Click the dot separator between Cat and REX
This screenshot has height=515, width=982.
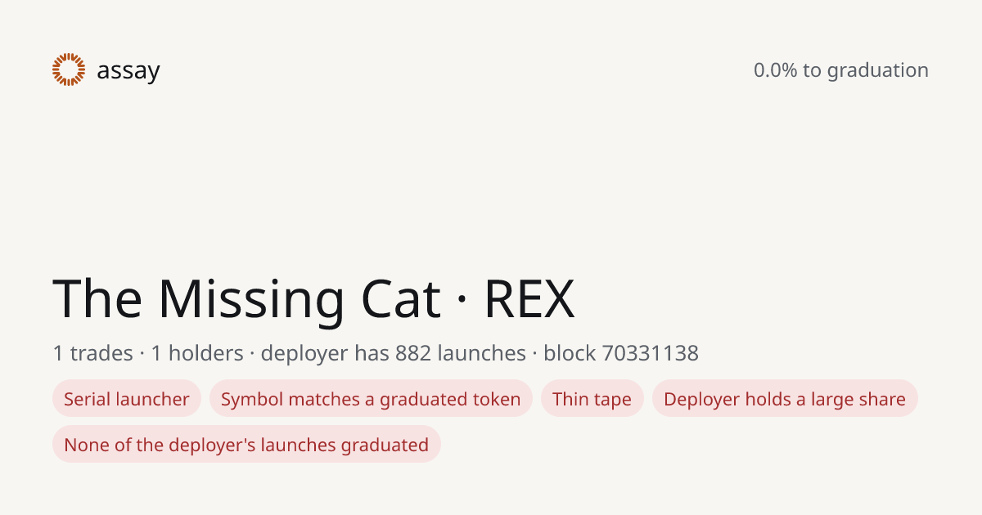[x=462, y=300]
